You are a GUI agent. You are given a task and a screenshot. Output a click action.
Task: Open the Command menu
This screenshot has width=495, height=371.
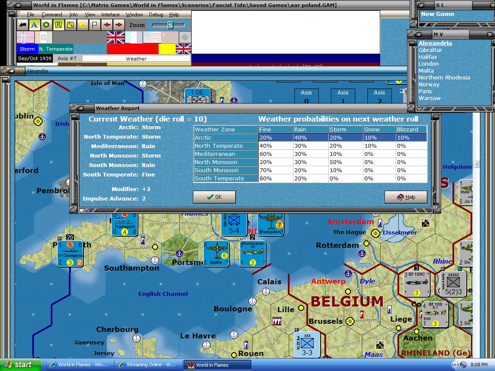click(52, 15)
